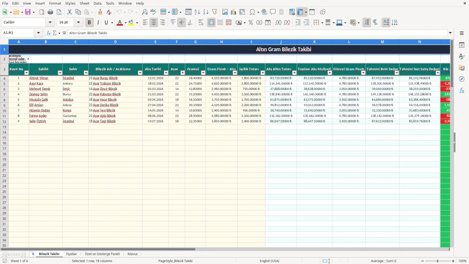
Task: Toggle merge and center cells
Action: [211, 23]
